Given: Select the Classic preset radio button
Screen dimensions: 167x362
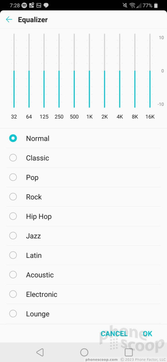Looking at the screenshot, I should (13, 158).
